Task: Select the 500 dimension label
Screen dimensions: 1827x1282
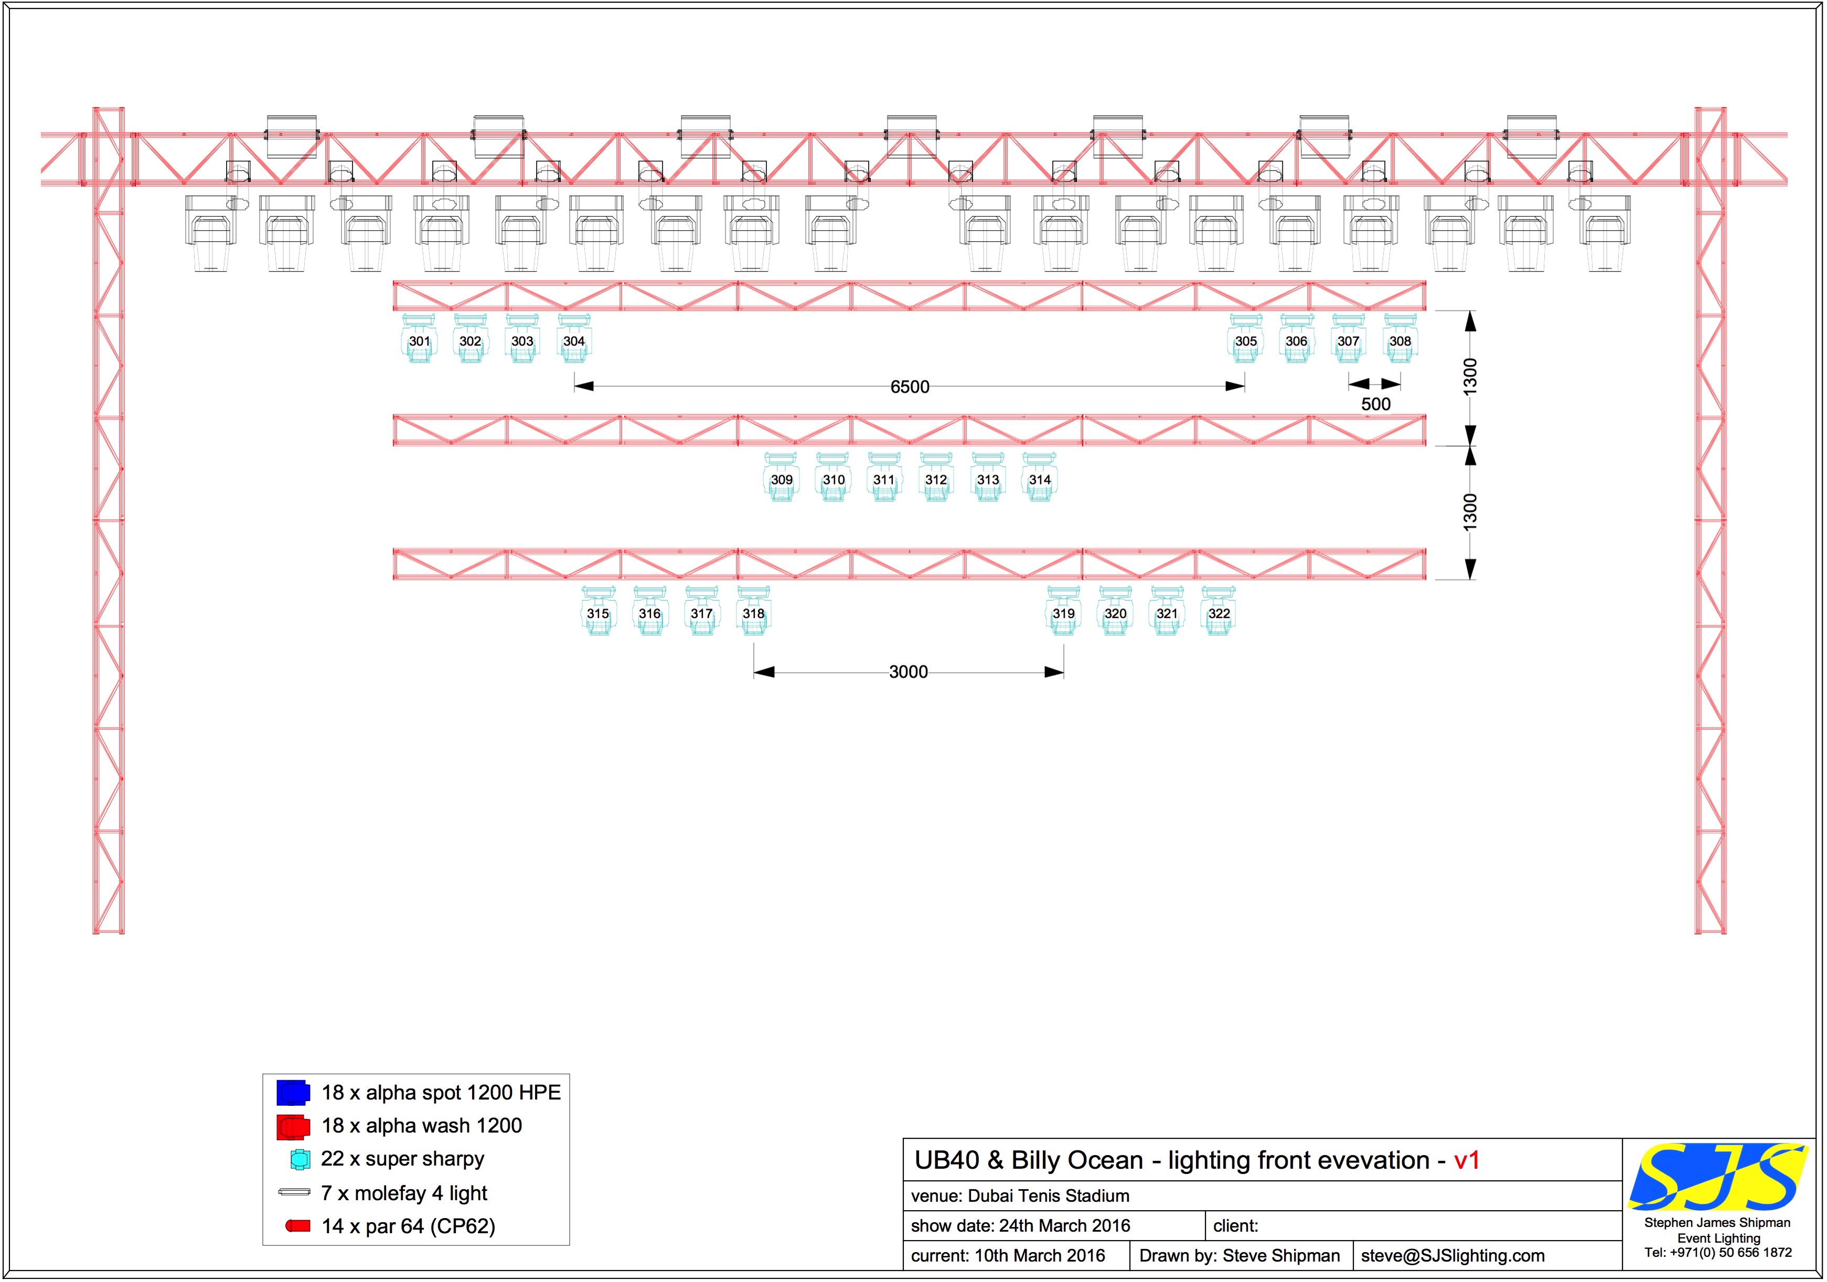Action: click(1376, 404)
